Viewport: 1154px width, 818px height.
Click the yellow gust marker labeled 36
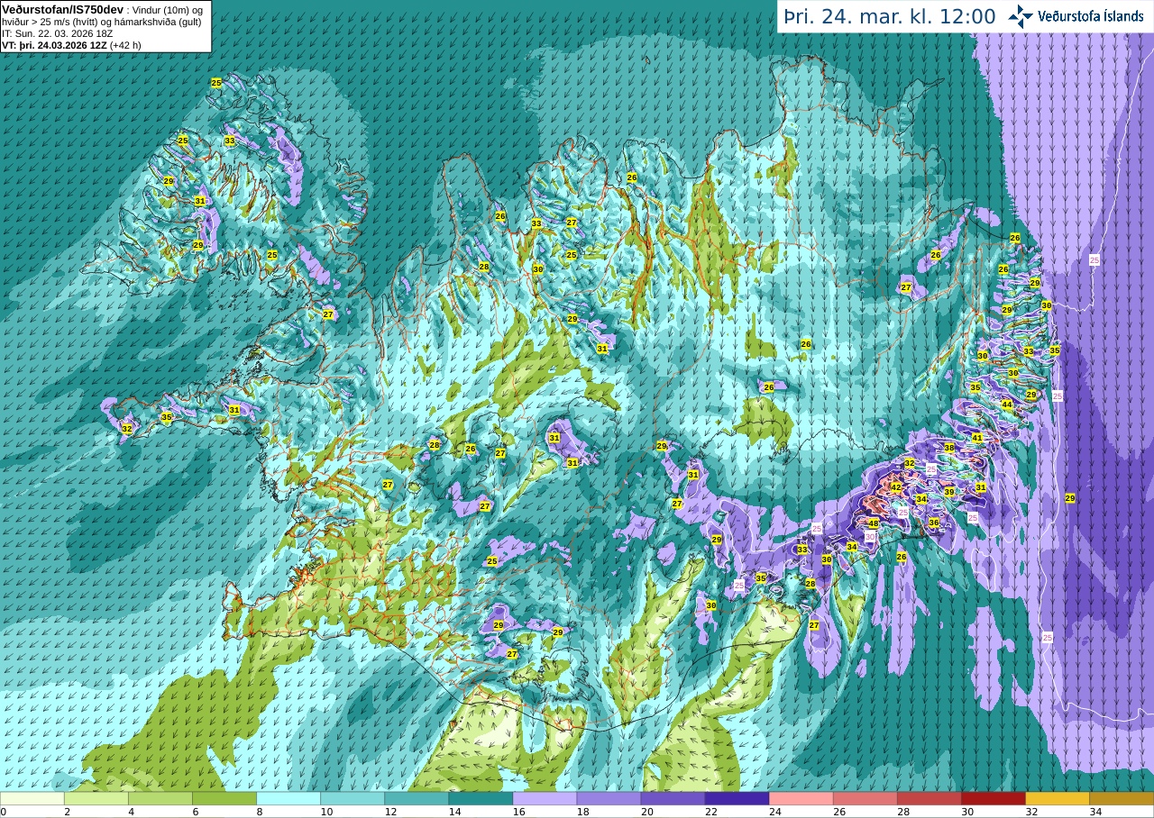[x=934, y=523]
